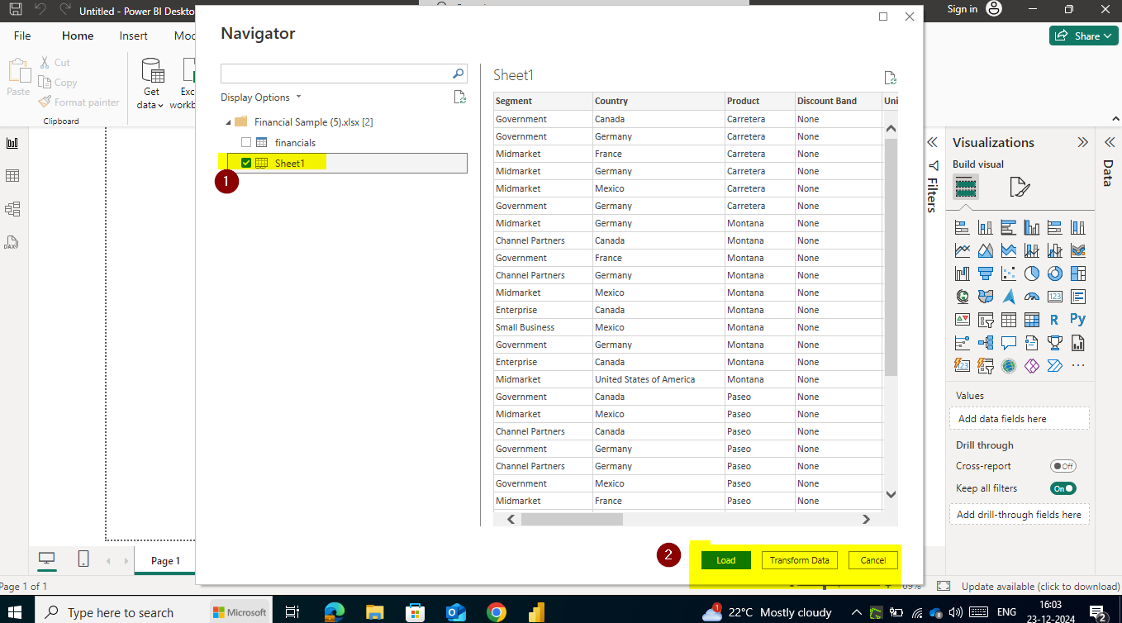Select the area chart visual
Viewport: 1122px width, 623px height.
(x=985, y=250)
